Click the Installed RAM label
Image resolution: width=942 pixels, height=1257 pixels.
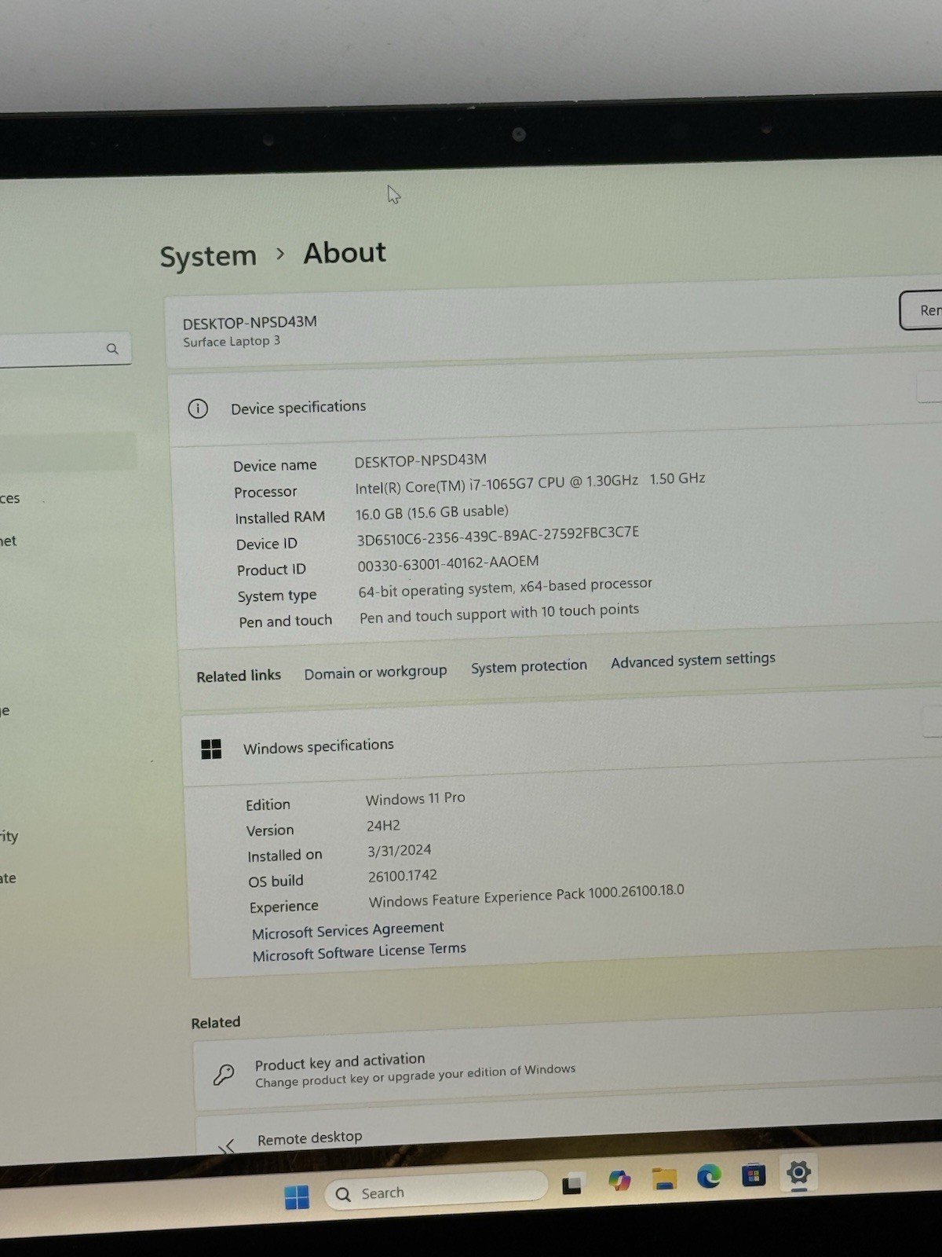(x=279, y=518)
